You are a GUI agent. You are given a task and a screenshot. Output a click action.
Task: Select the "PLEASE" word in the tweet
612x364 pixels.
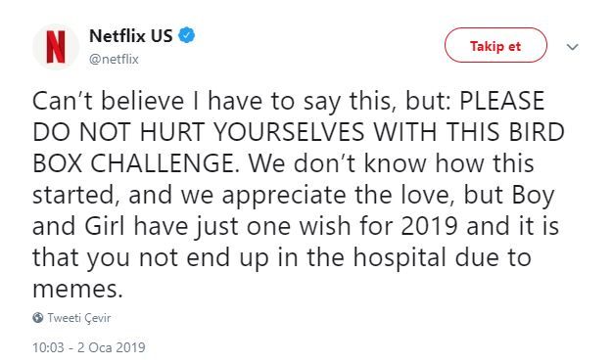tap(502, 101)
